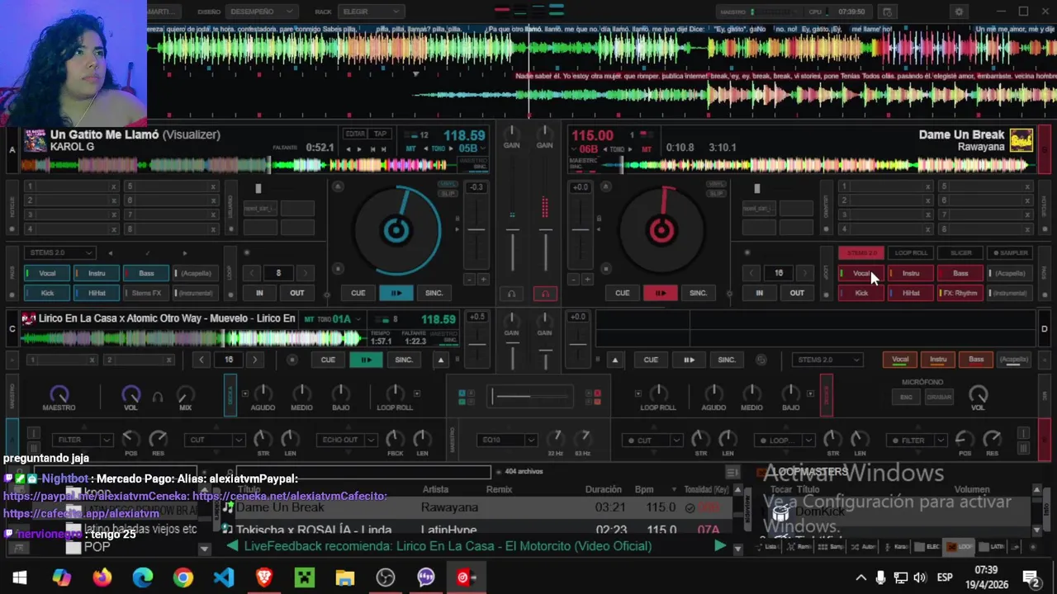The height and width of the screenshot is (594, 1057).
Task: Open Visual Studio Code from taskbar
Action: 224,577
